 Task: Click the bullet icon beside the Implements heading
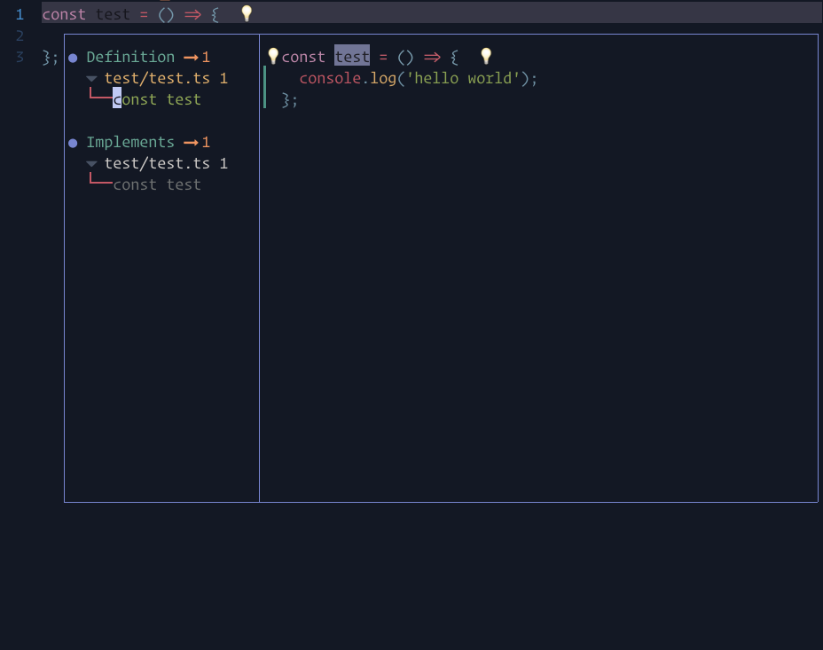[x=73, y=142]
